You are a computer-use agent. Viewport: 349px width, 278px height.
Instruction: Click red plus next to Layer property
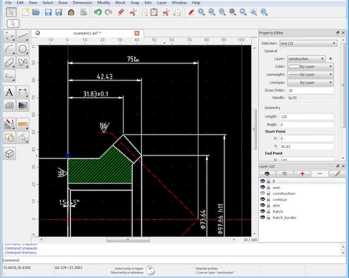pyautogui.click(x=331, y=59)
